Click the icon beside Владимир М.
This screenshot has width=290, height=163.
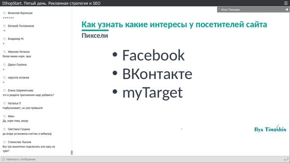5,39
